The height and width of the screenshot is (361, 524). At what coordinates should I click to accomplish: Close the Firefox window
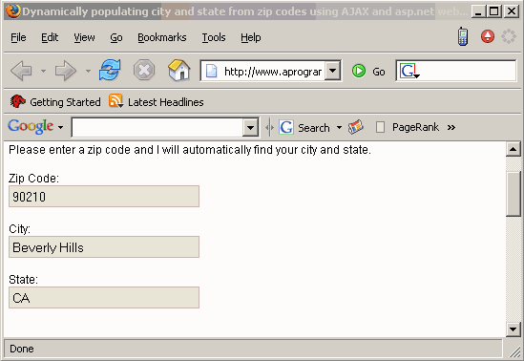tap(512, 11)
